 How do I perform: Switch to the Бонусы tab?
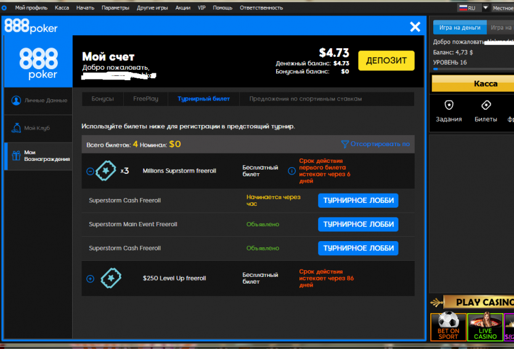pos(102,99)
